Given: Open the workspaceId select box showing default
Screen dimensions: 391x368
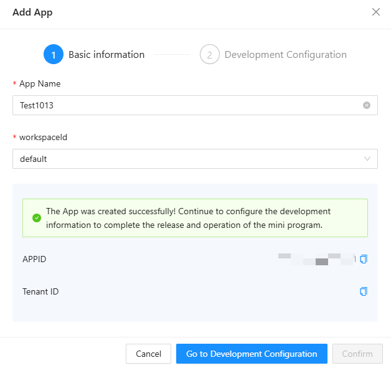Looking at the screenshot, I should pos(187,159).
